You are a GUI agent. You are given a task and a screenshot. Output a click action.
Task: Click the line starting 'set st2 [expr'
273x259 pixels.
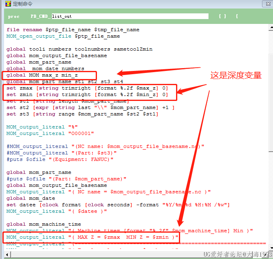click(90, 108)
